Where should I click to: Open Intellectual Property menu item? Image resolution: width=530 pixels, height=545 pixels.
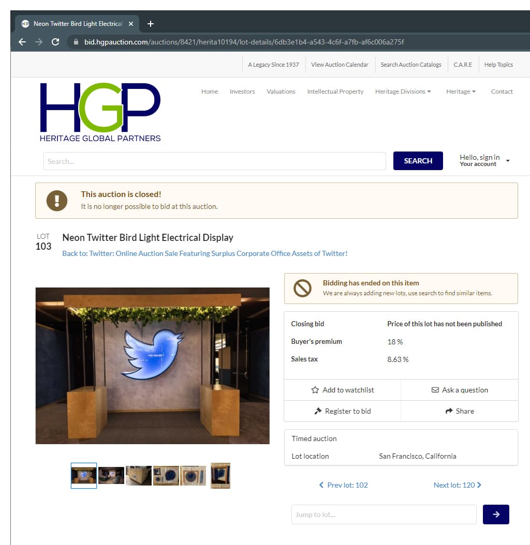[x=335, y=92]
